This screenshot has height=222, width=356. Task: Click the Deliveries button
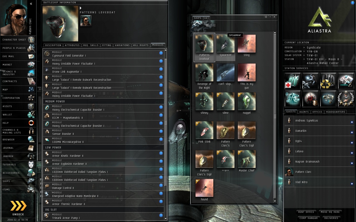331,218
